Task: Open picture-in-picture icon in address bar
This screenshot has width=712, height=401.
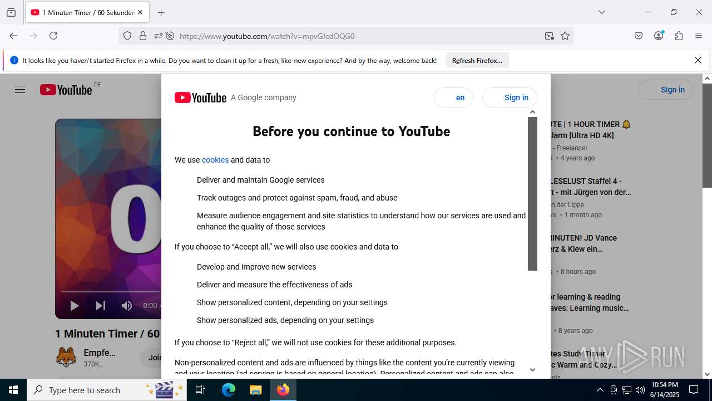Action: click(550, 36)
